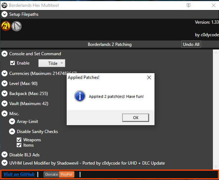The width and height of the screenshot is (219, 180).
Task: Click the blue info icon in dialog
Action: pyautogui.click(x=80, y=96)
